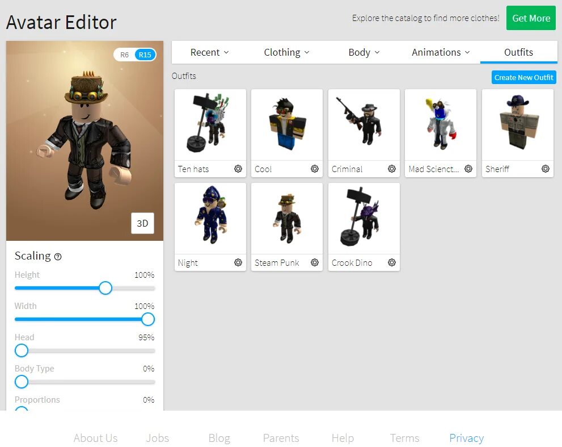Click the Get More button
The height and width of the screenshot is (447, 562).
coord(531,18)
